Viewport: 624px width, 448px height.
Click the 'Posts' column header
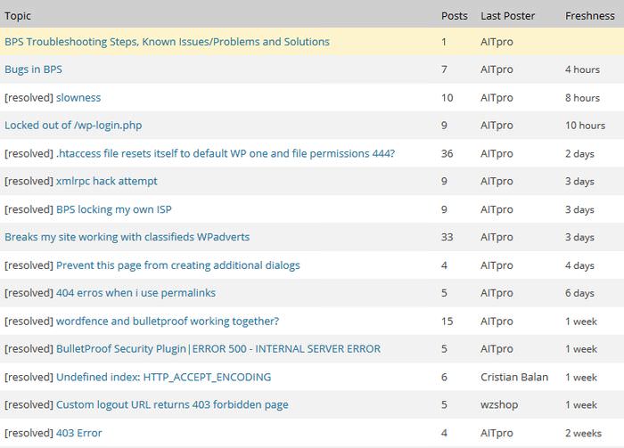coord(455,16)
